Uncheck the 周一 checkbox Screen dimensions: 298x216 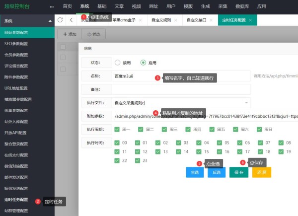point(117,130)
